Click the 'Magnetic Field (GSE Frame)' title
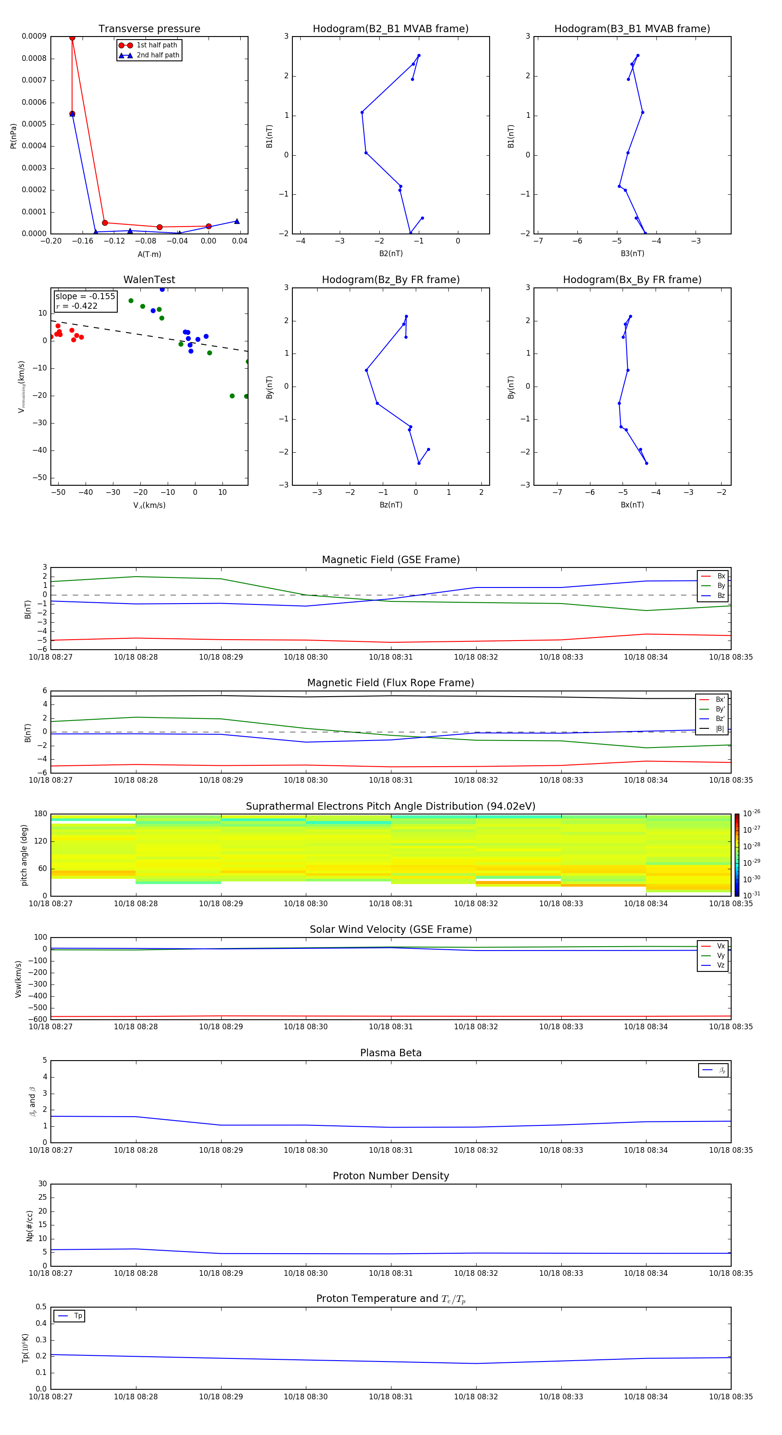 391,560
